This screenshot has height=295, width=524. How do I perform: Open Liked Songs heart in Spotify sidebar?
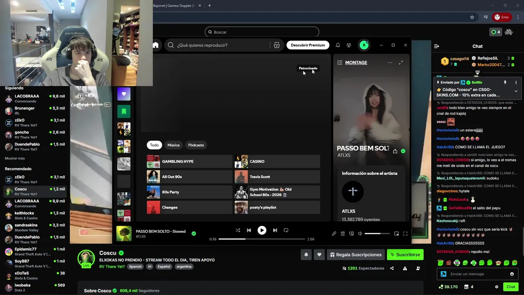[124, 94]
